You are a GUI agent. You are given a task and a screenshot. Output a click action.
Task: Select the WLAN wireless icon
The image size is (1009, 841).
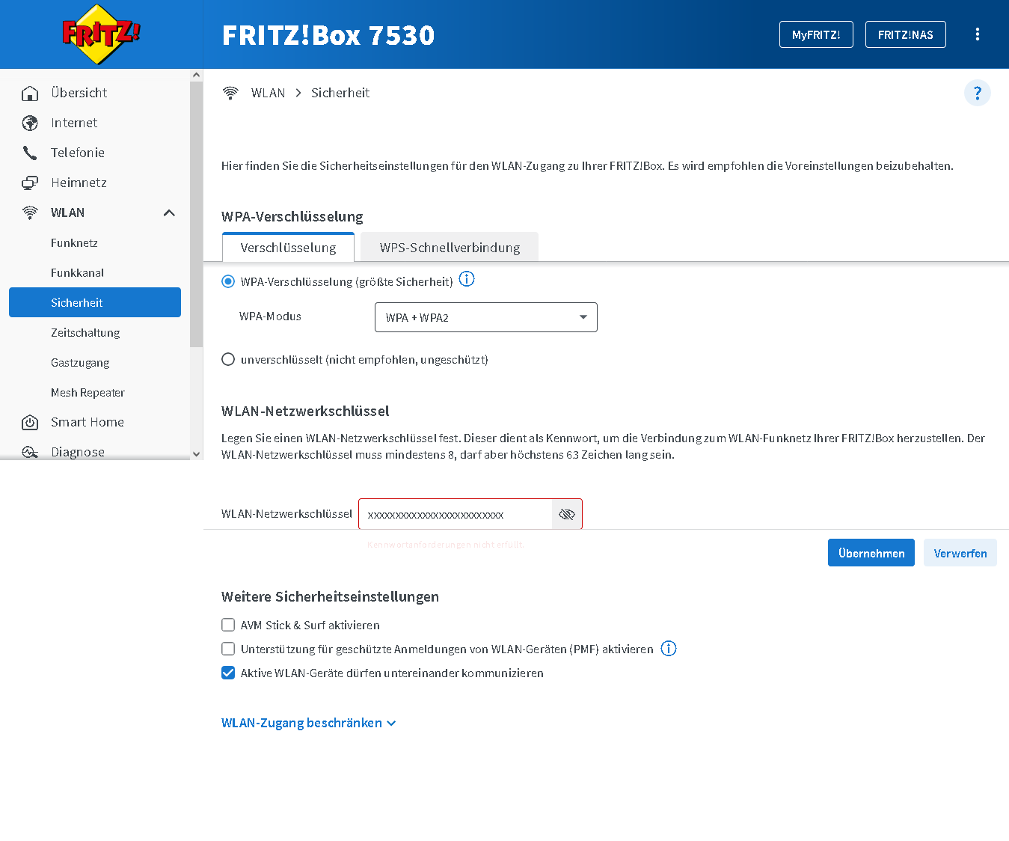click(30, 212)
